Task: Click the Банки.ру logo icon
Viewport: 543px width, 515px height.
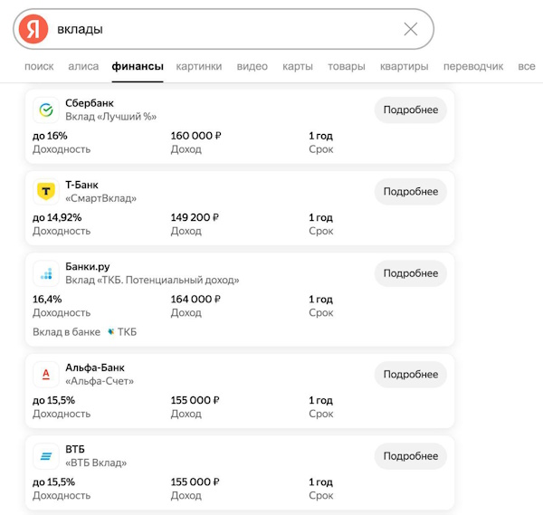Action: pyautogui.click(x=45, y=273)
